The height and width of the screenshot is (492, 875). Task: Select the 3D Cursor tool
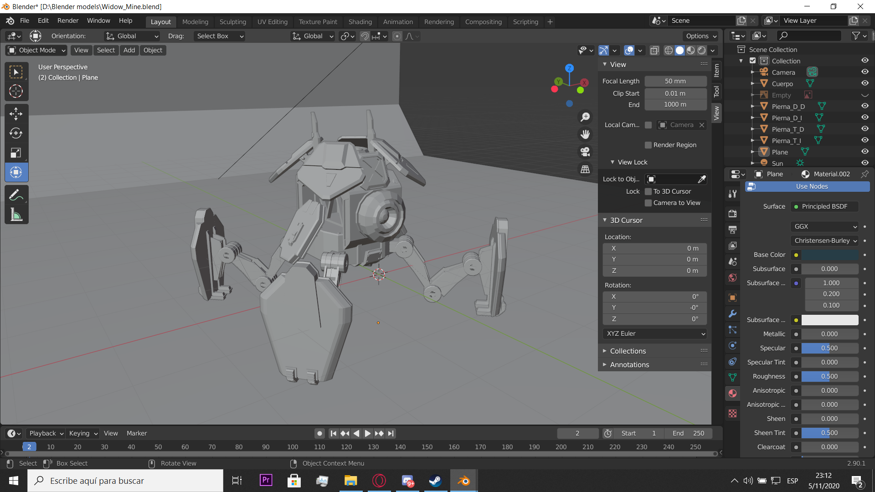(16, 91)
